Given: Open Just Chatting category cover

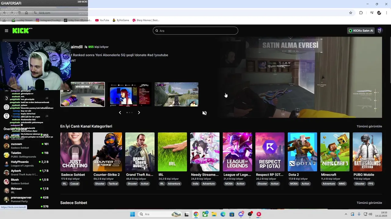Looking at the screenshot, I should 75,152.
